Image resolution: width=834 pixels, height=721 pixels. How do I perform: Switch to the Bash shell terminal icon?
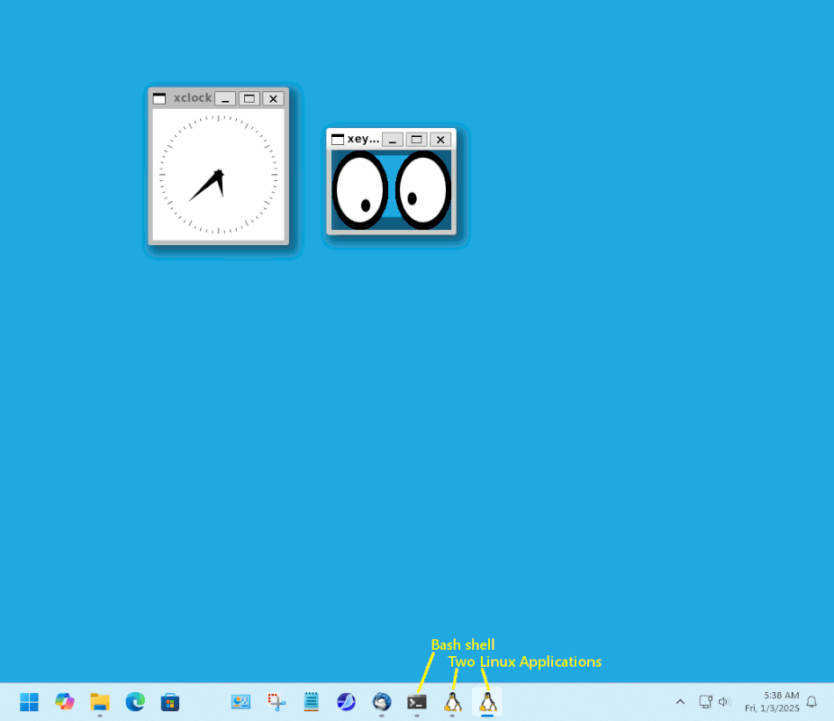417,702
